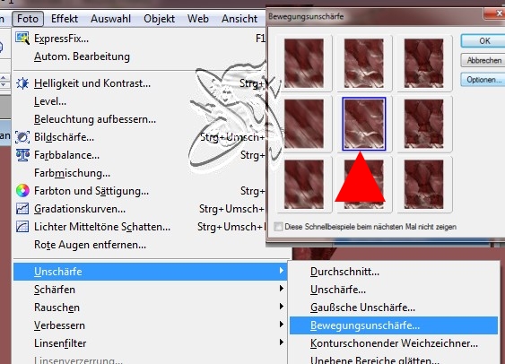Enable 'Diese Schnellbeispiele nicht zeigen' checkbox

point(278,227)
